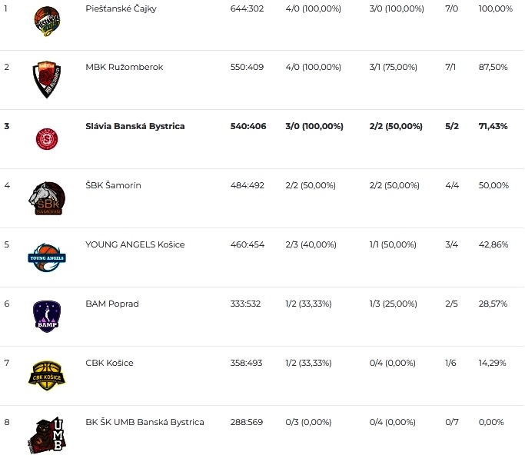The image size is (525, 465).
Task: Visit CBK Košice team name
Action: [109, 363]
